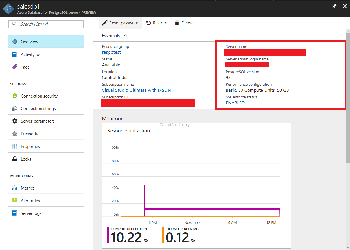Screen dimensions: 350x250
Task: Click the November axis label on chart
Action: tap(193, 222)
